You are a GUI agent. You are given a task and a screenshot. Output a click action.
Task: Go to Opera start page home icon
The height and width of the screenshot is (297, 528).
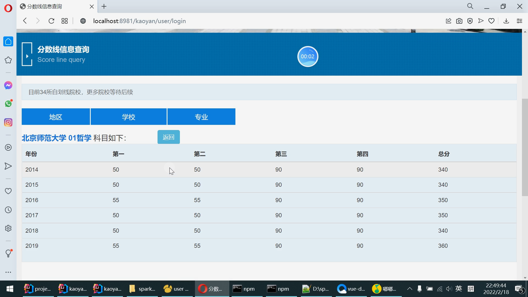8,42
